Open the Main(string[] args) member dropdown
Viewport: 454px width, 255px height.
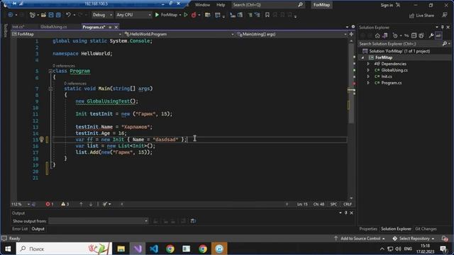point(292,34)
